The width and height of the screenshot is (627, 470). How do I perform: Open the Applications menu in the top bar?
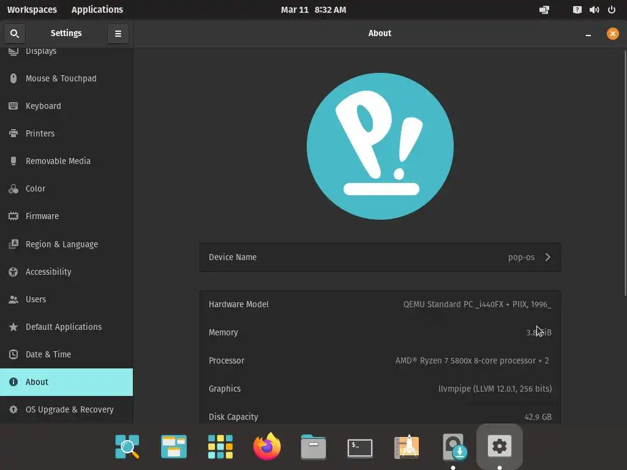point(97,10)
